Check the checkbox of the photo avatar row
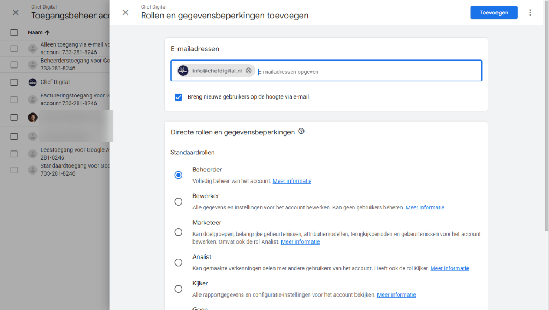The image size is (549, 310). pyautogui.click(x=14, y=117)
